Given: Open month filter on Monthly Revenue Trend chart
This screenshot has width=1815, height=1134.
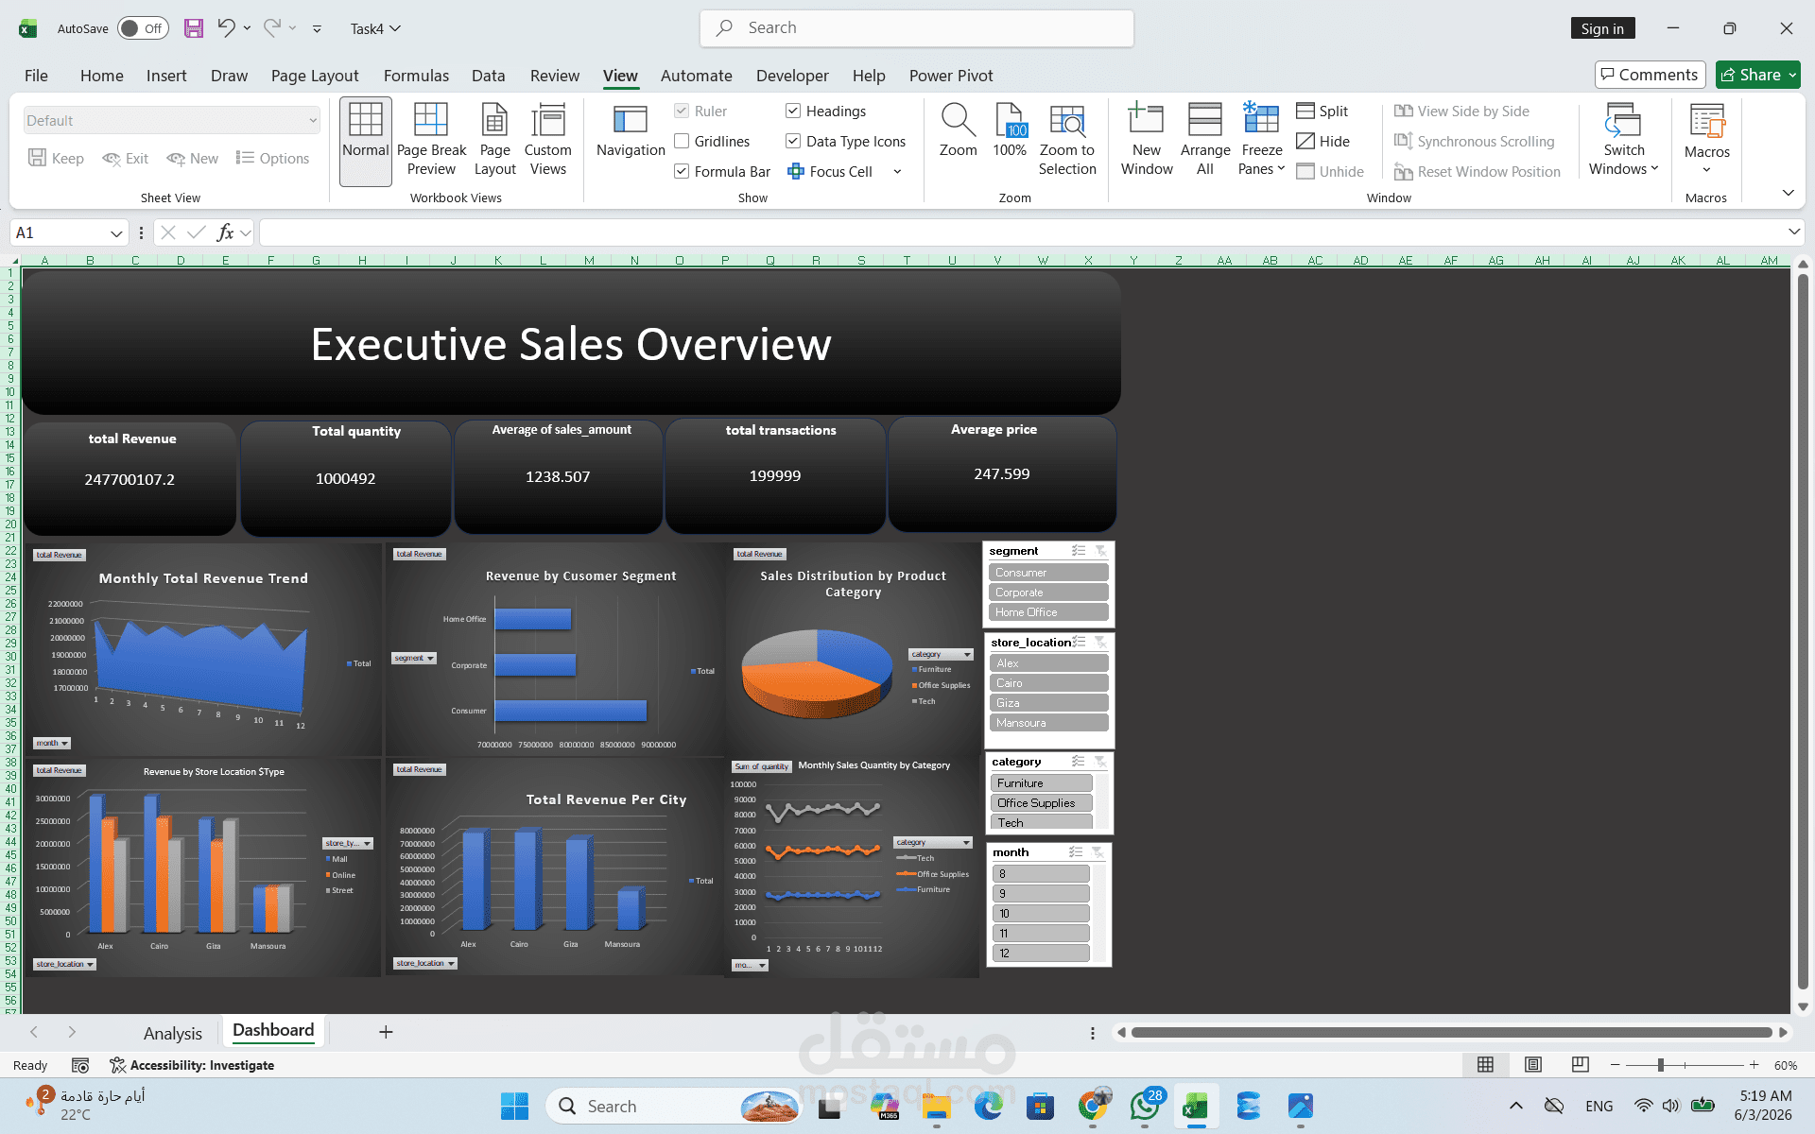Looking at the screenshot, I should 52,744.
